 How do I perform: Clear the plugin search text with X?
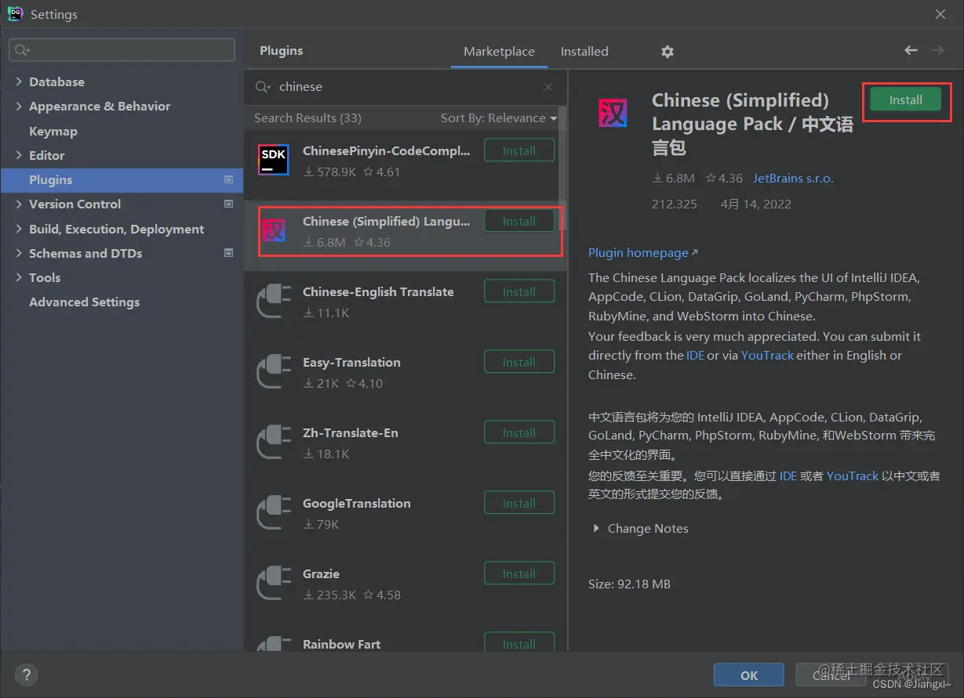coord(548,87)
